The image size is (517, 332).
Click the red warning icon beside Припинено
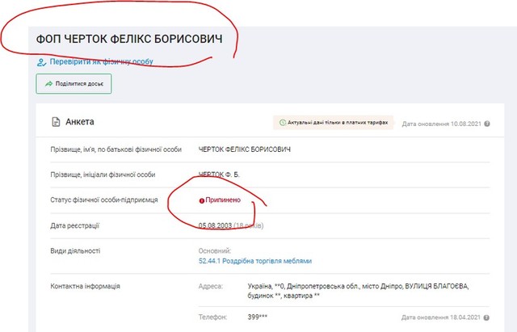click(201, 200)
